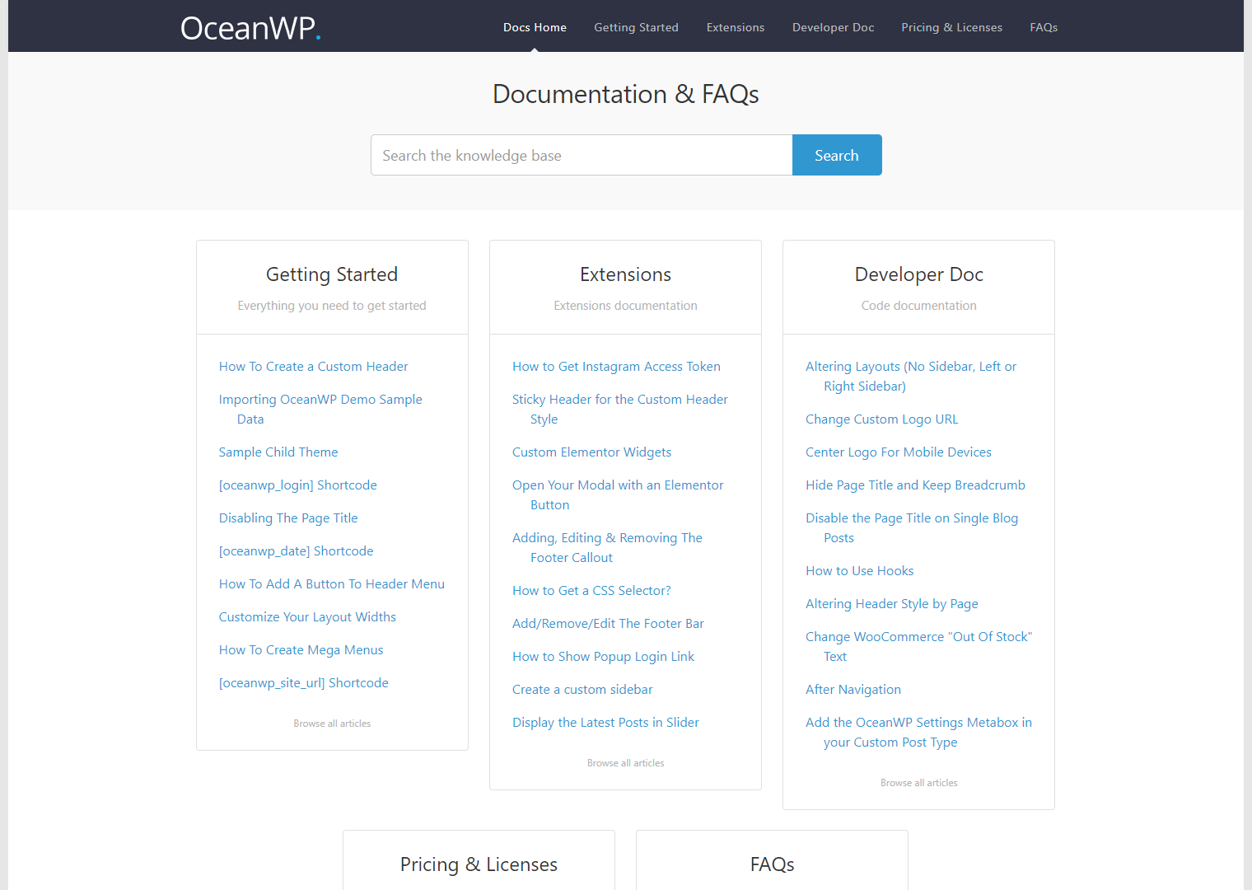Open Altering Header Style by Page article

coord(892,604)
